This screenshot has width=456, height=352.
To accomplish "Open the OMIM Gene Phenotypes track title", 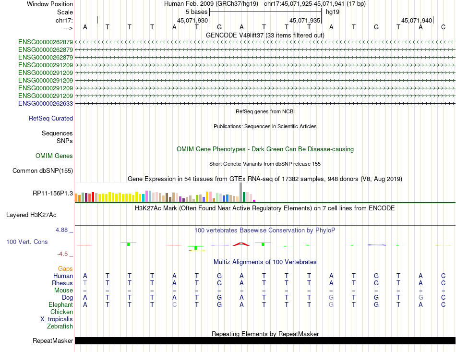I will (265, 149).
